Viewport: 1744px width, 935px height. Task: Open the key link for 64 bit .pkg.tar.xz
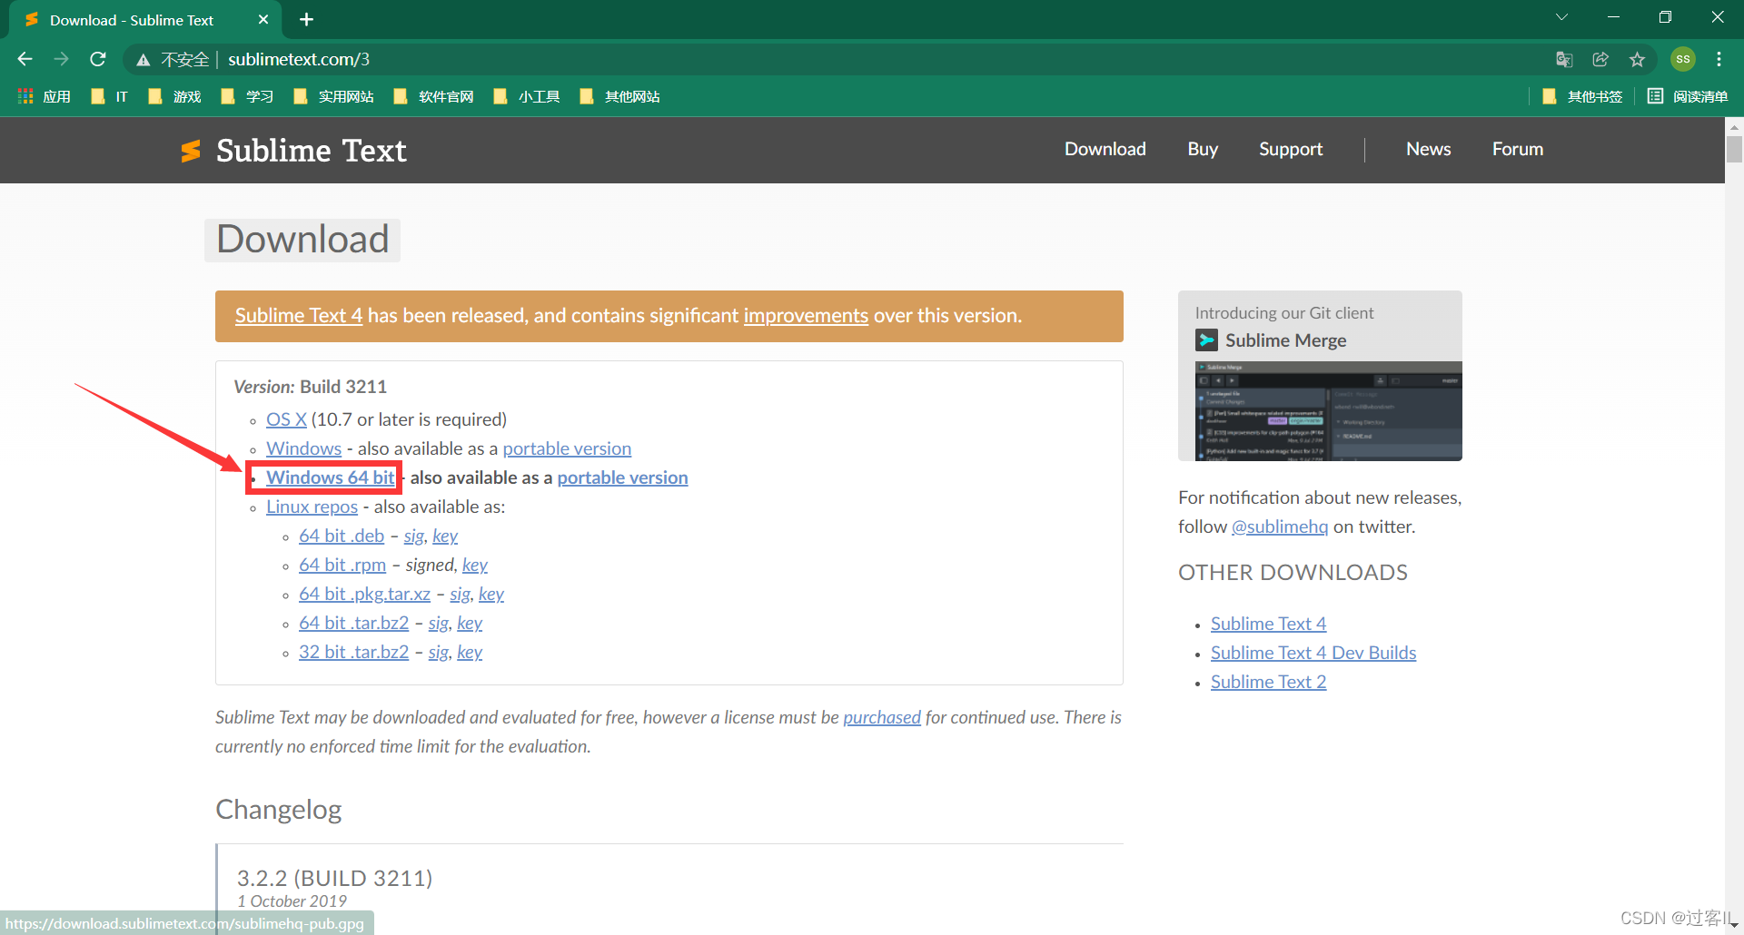(x=491, y=594)
